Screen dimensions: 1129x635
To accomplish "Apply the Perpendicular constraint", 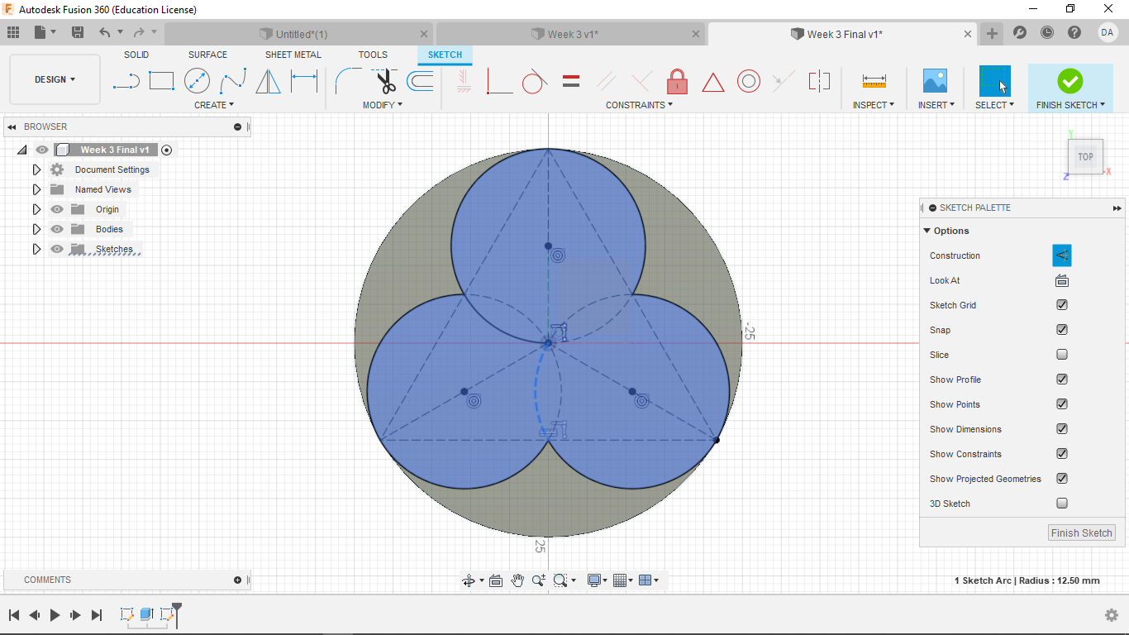I will 641,81.
